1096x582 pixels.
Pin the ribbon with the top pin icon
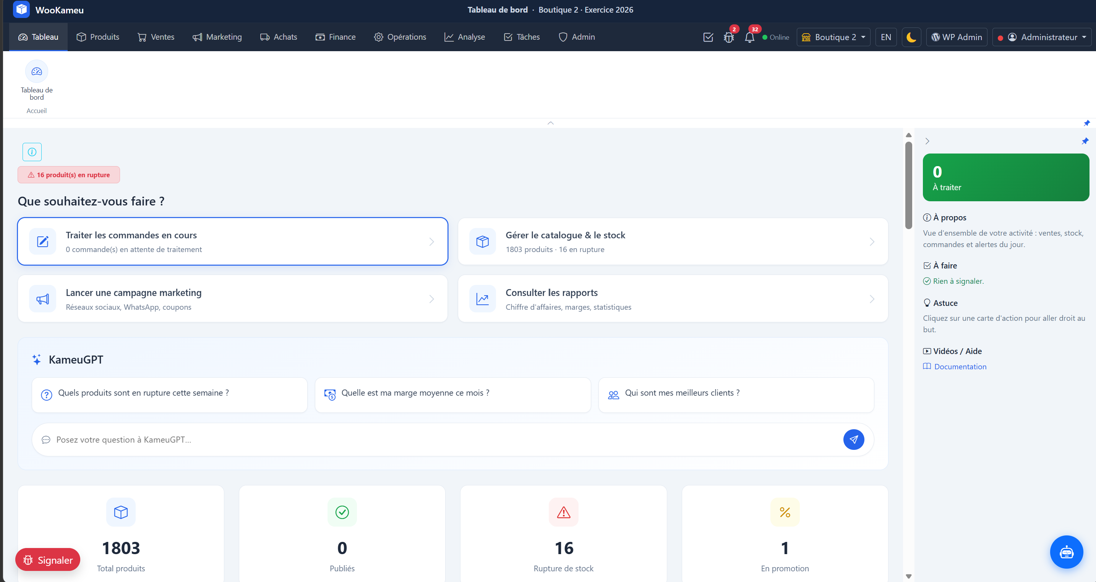click(x=1087, y=123)
